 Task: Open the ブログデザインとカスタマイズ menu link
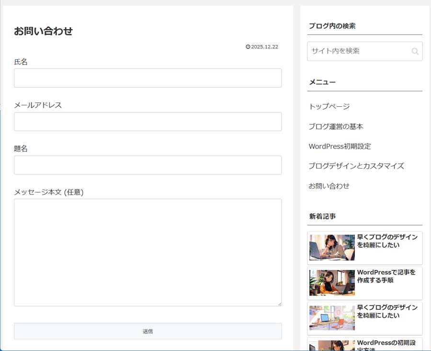click(x=356, y=166)
